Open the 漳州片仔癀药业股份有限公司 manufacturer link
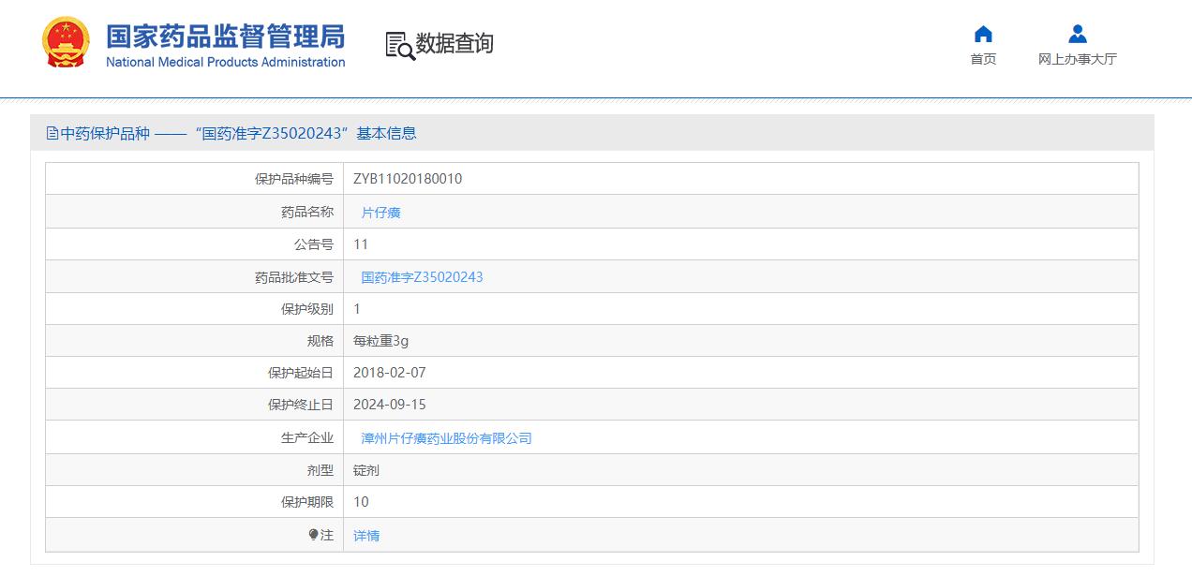The height and width of the screenshot is (576, 1192). 445,436
